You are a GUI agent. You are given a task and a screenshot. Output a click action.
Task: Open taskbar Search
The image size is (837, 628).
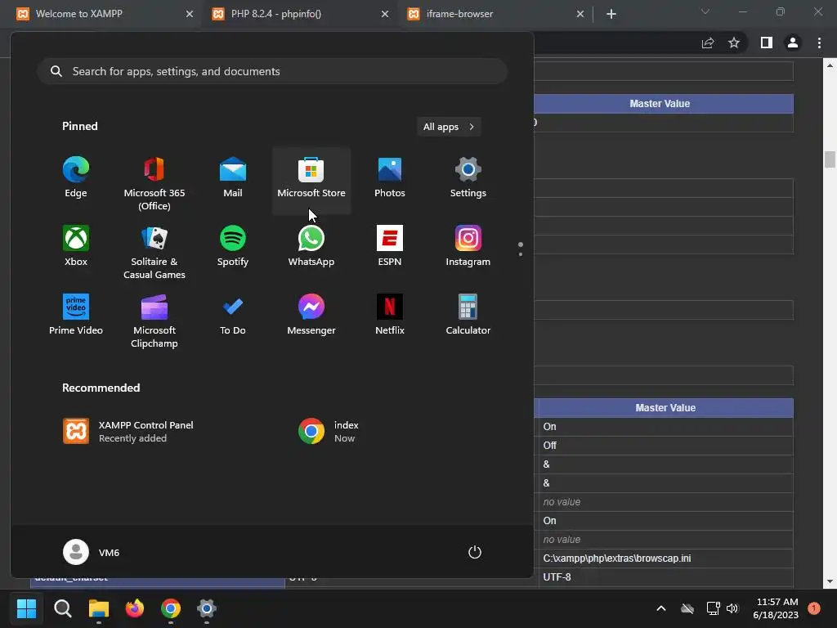point(62,608)
